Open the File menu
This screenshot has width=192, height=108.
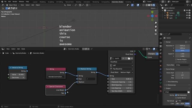[5, 2]
